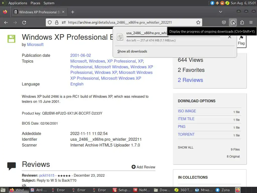Switch to the Dow... folder taskbar window
The image size is (257, 193).
(x=162, y=190)
